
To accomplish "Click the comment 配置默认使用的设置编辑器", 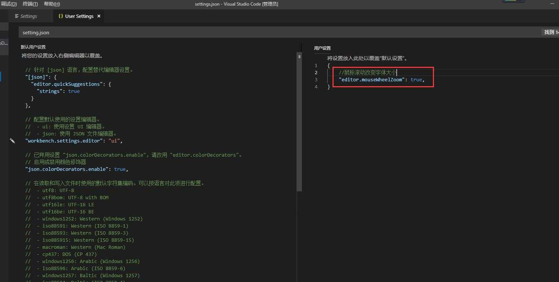I will click(x=63, y=119).
